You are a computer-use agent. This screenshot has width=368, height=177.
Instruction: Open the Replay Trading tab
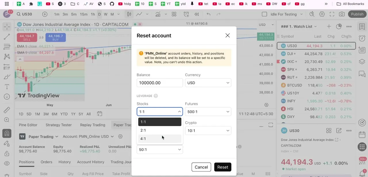(x=93, y=125)
